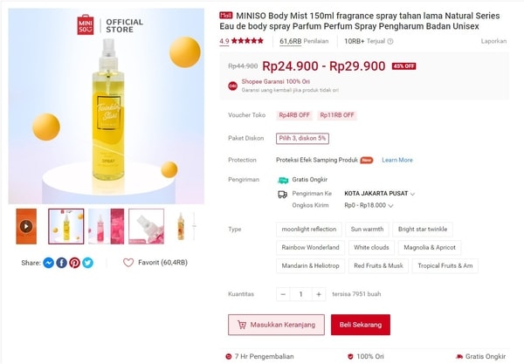Select the moonlight reflection type
The height and width of the screenshot is (364, 524).
coord(309,230)
